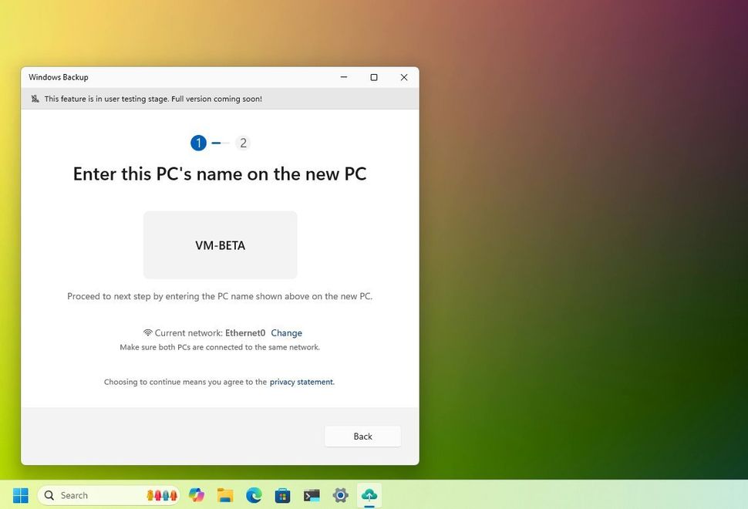Click the Start menu button
This screenshot has height=509, width=748.
[21, 494]
